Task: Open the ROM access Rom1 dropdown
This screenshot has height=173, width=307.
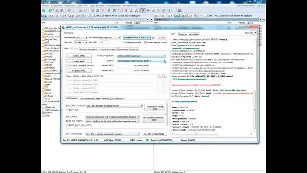Action: (x=142, y=56)
